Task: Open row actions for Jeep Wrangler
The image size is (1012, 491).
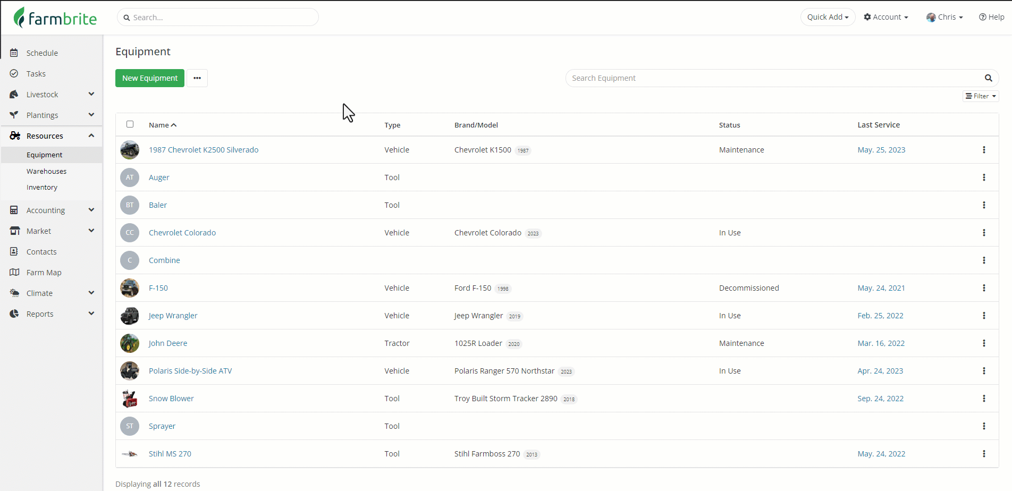Action: point(984,316)
